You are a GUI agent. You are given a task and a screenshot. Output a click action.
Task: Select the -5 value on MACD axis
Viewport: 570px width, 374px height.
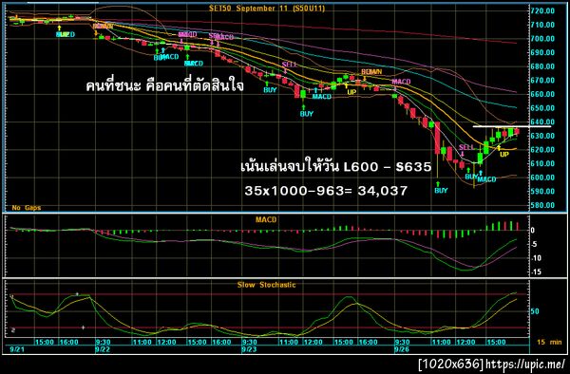click(534, 244)
